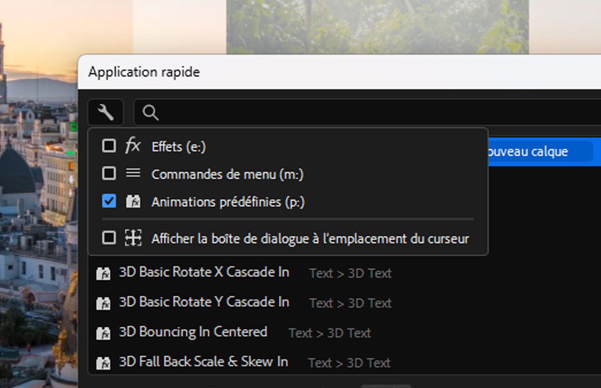Select the 3D Basic Rotate X Cascade In preset
The image size is (601, 388).
click(x=204, y=273)
